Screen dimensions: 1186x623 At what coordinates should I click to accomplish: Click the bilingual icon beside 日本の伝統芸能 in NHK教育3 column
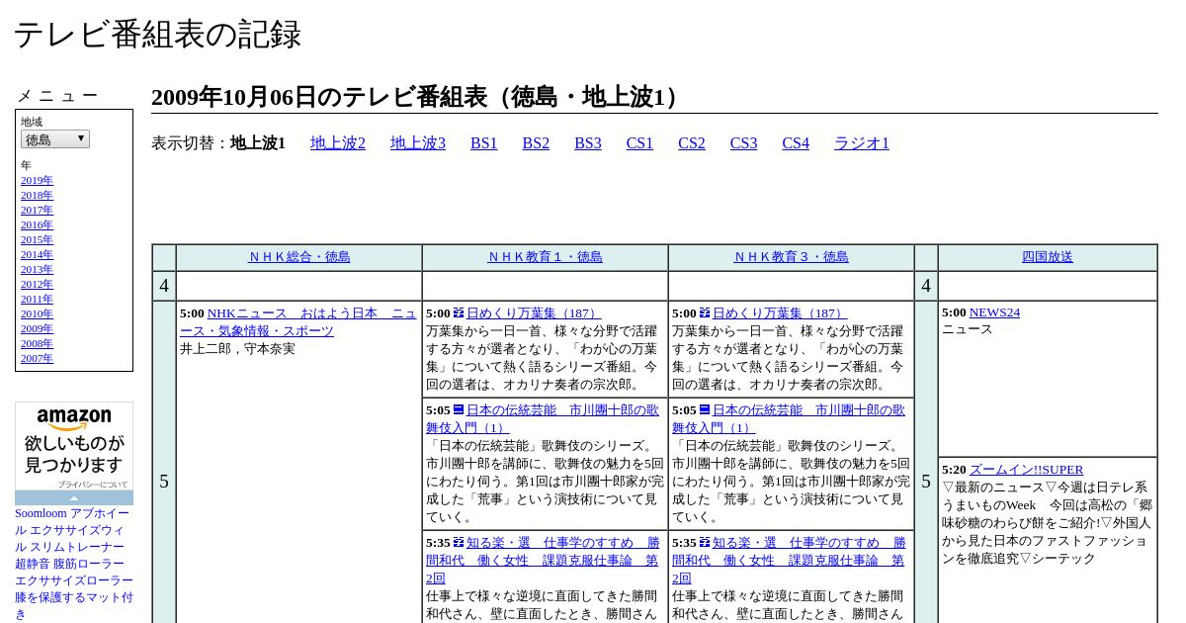tap(705, 410)
